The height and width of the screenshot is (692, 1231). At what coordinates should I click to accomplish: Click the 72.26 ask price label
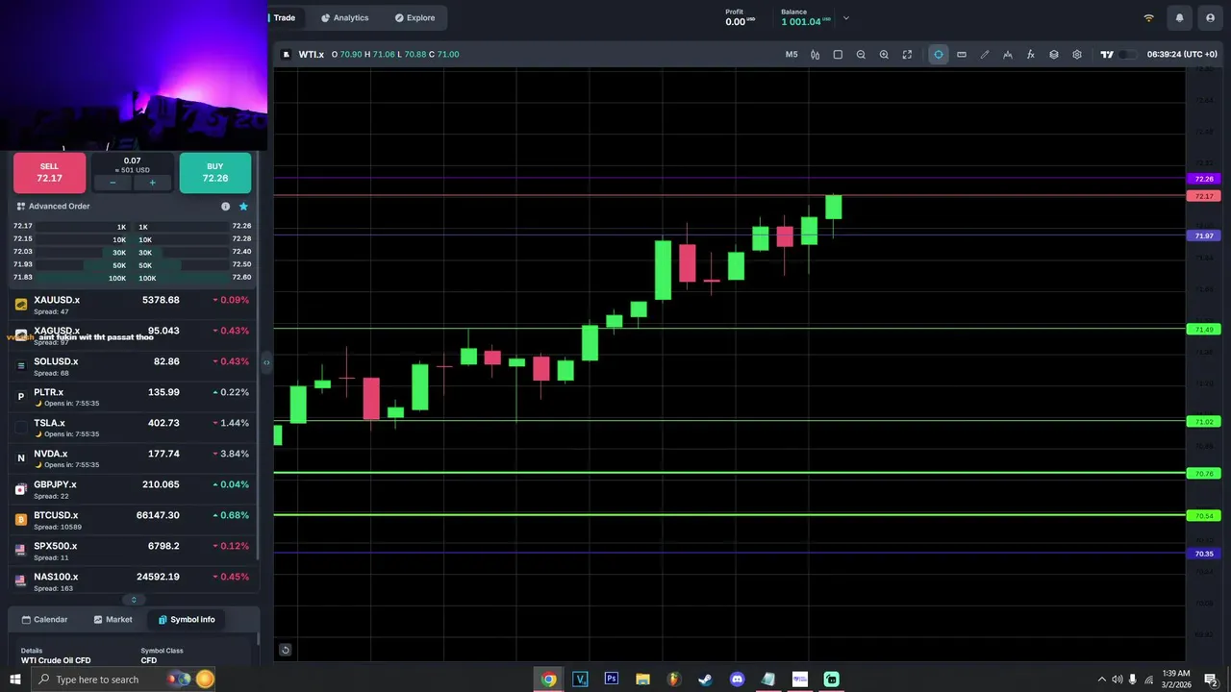point(1204,179)
